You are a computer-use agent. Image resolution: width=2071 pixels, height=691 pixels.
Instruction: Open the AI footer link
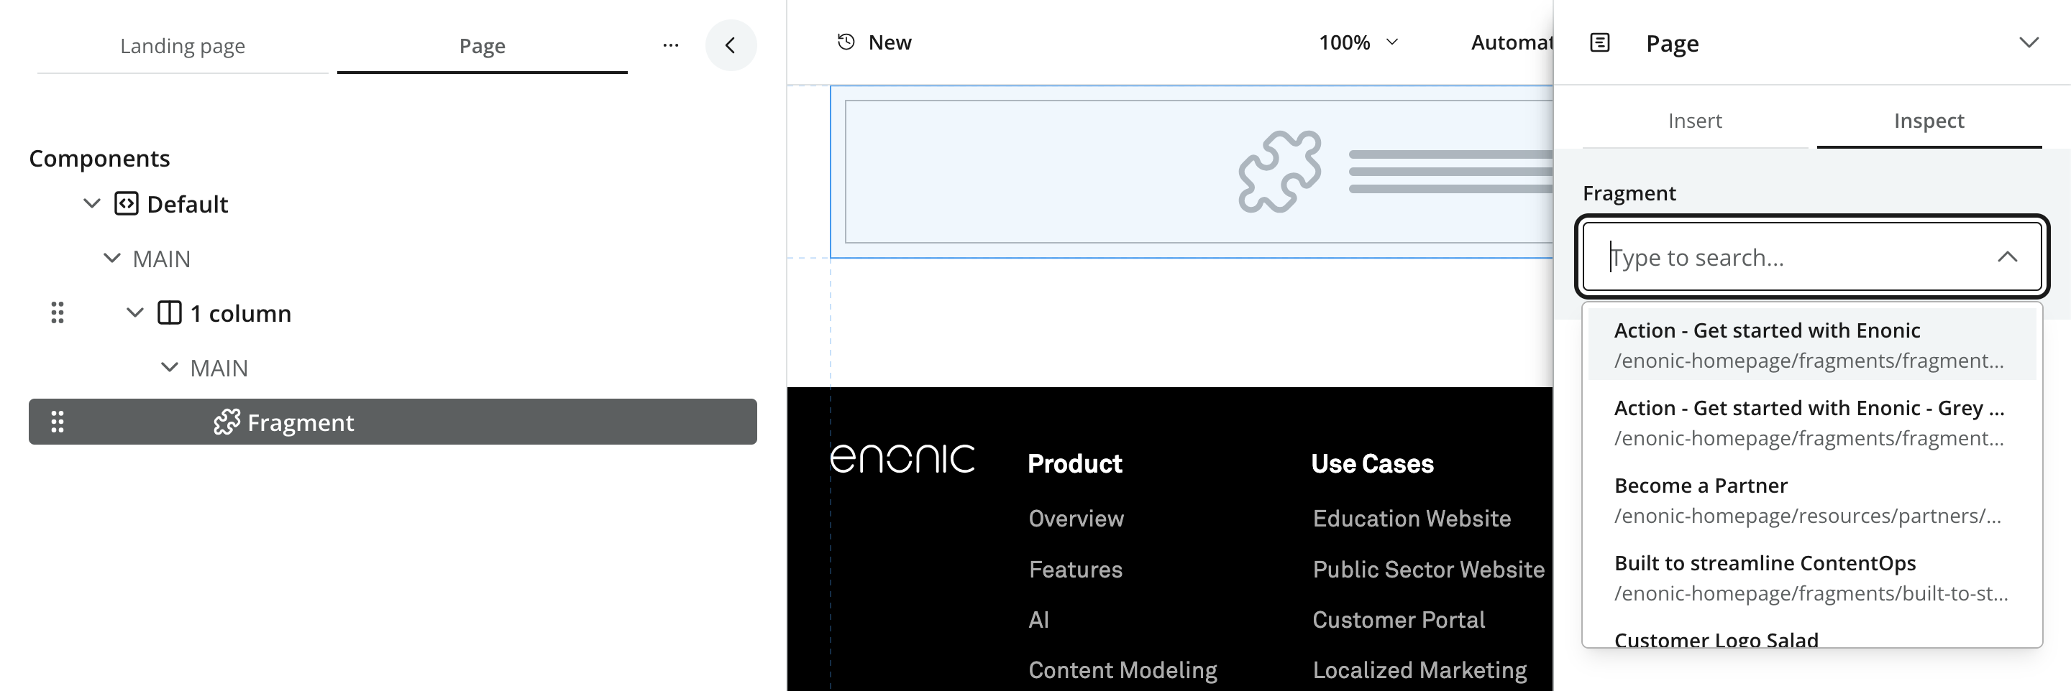pos(1038,619)
